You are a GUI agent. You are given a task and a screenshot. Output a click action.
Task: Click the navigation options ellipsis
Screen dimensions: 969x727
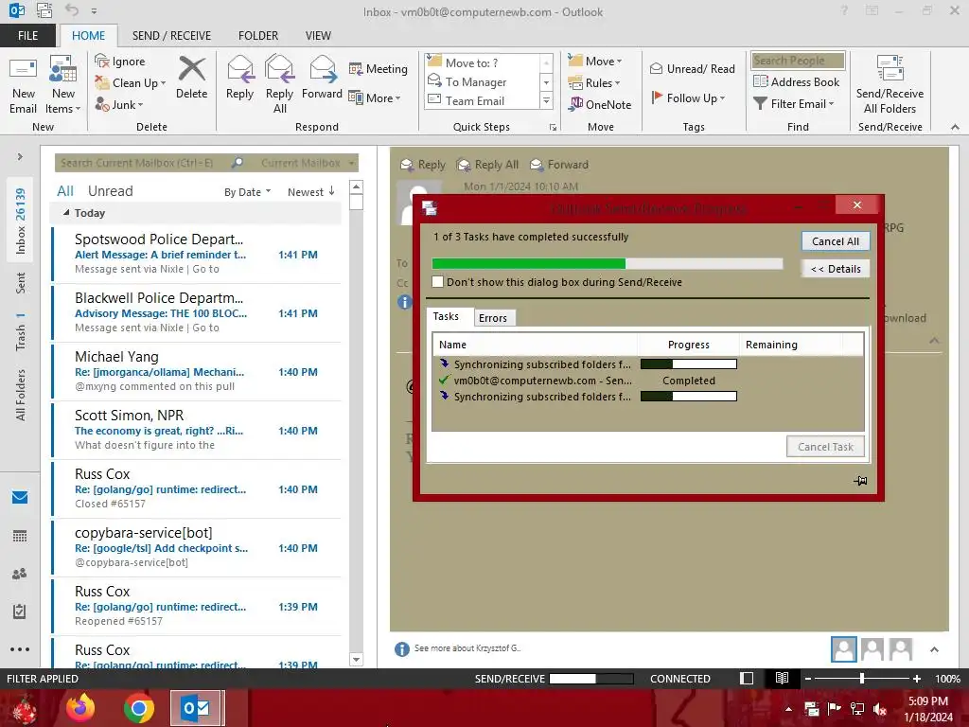[20, 649]
